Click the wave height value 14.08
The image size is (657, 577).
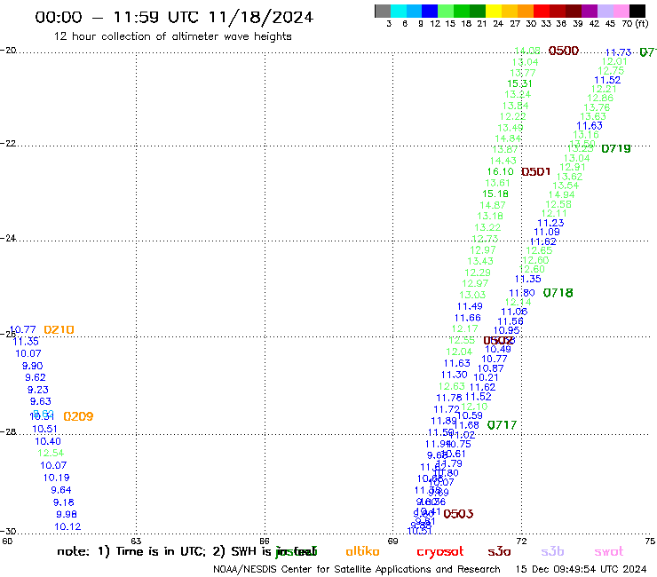pyautogui.click(x=527, y=51)
